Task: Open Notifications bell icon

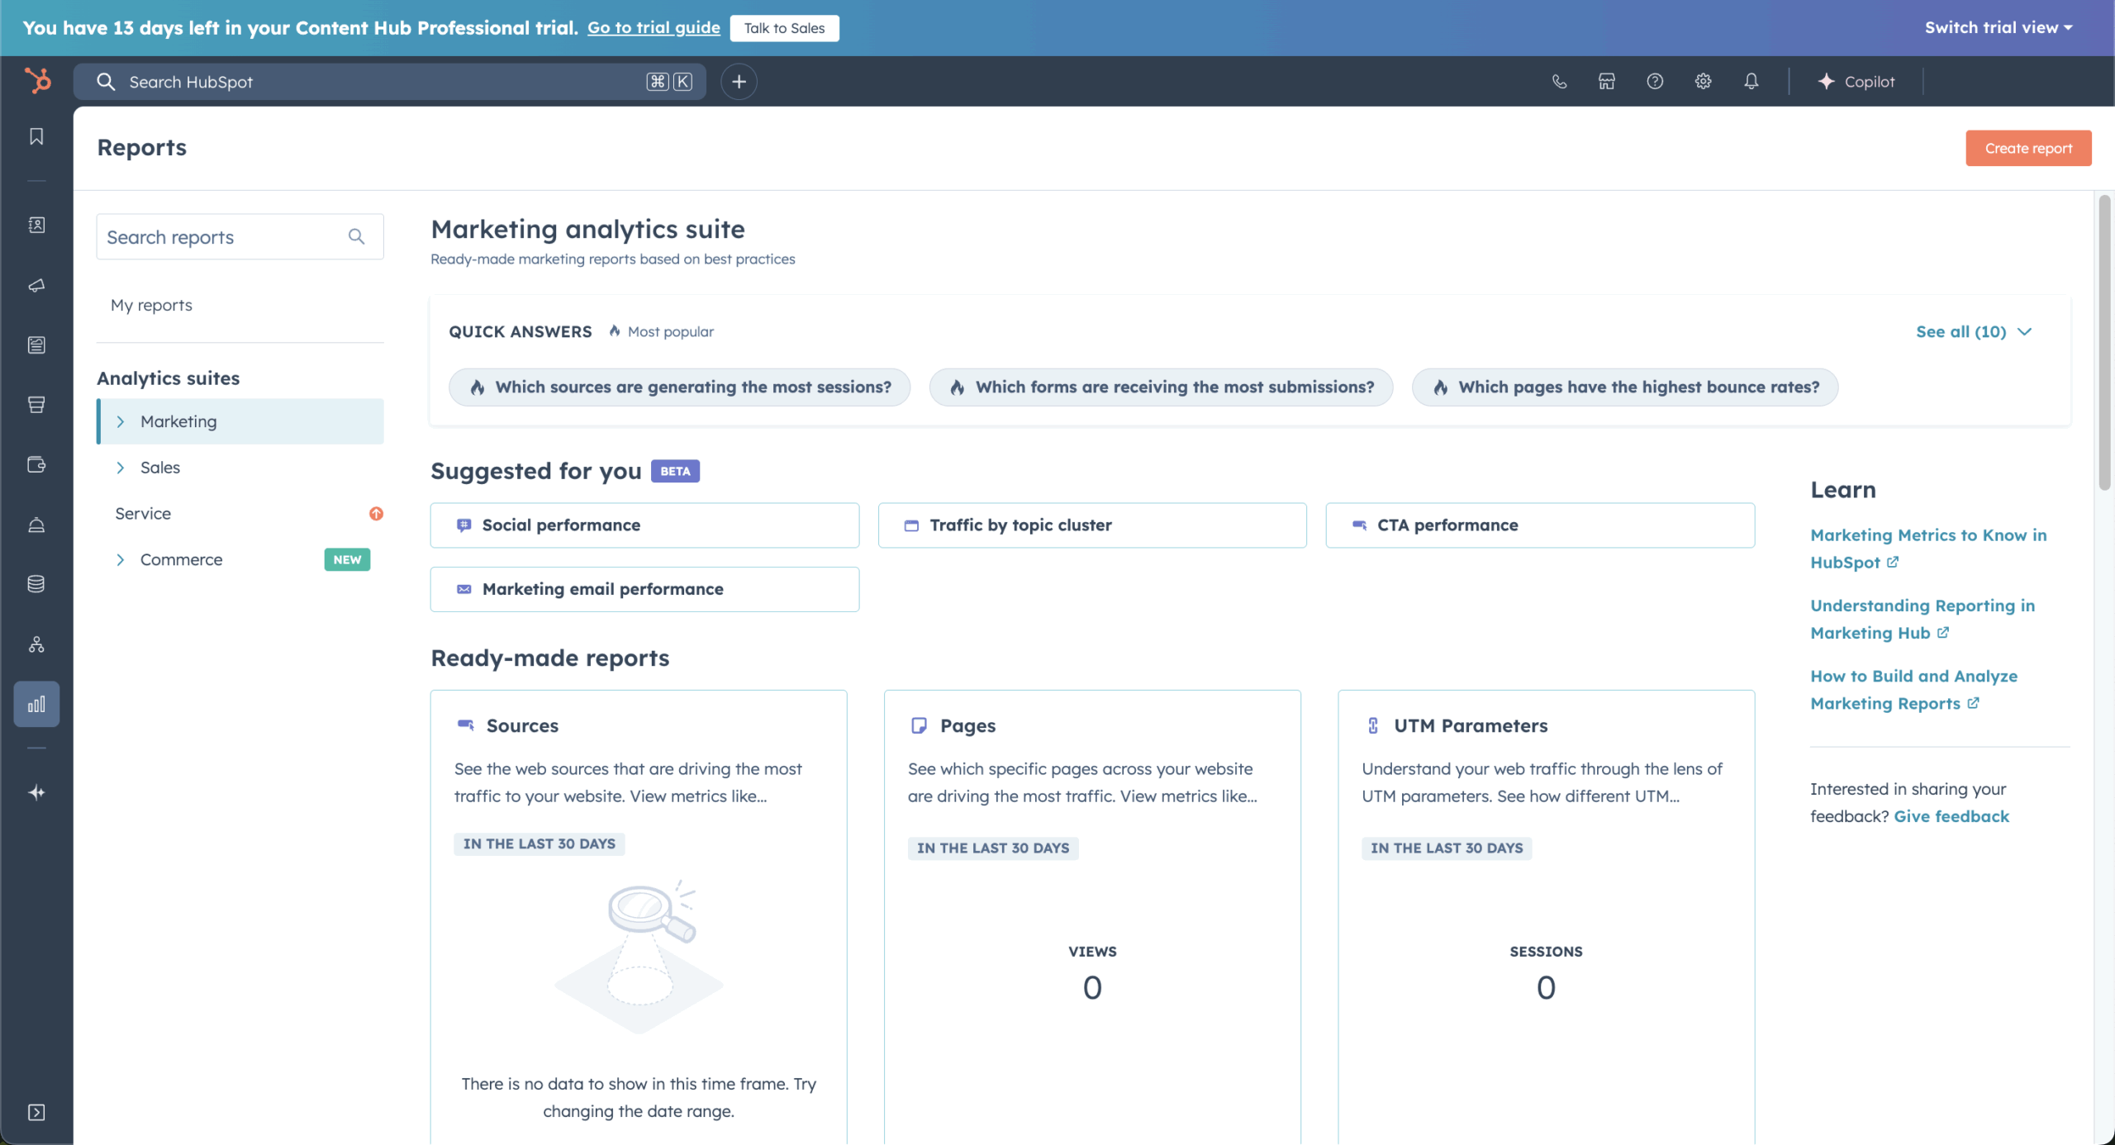Action: point(1751,81)
